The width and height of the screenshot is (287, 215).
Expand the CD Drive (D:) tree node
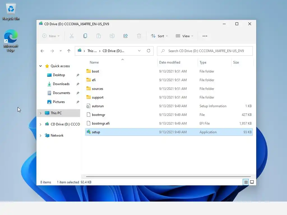tap(40, 124)
